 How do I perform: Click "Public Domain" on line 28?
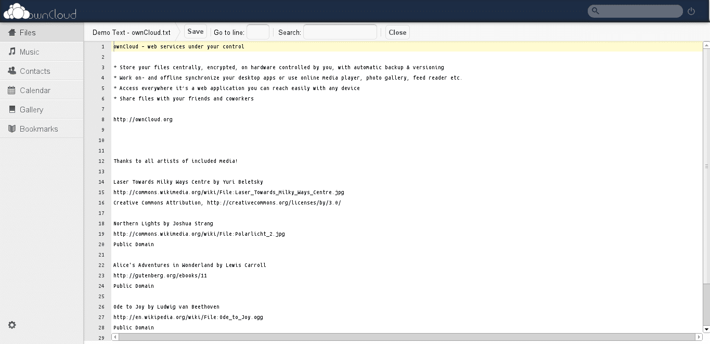click(134, 327)
